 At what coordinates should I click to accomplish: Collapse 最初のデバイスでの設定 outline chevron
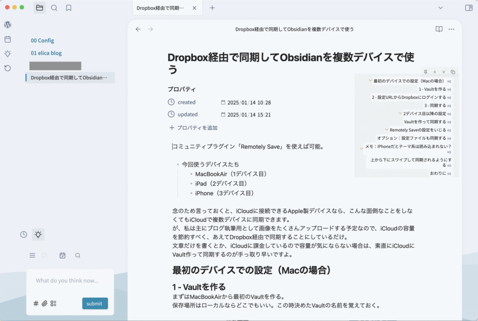click(370, 81)
